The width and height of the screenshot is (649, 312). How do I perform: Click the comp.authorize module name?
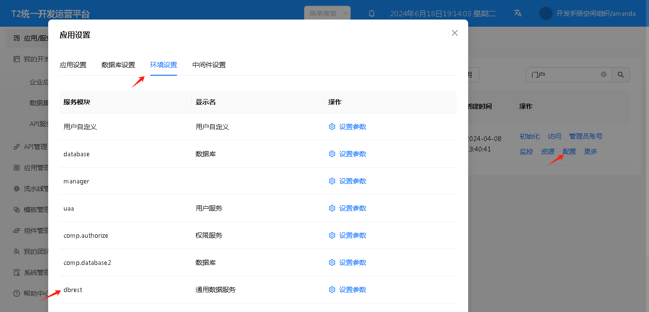86,235
